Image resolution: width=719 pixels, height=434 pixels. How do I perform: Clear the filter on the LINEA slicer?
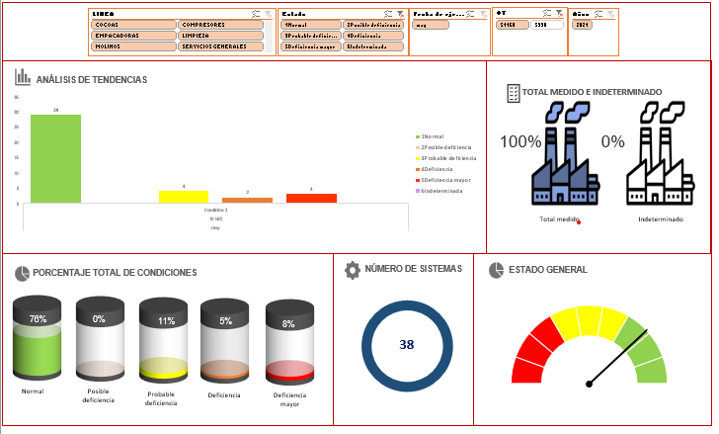(x=268, y=14)
